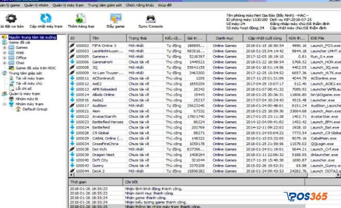Viewport: 341px width, 208px height.
Task: Expand the Games tree node
Action: coord(5,47)
